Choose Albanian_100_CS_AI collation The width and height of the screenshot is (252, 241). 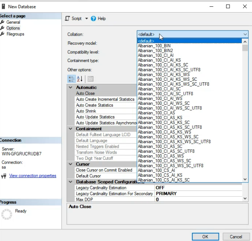pos(189,170)
